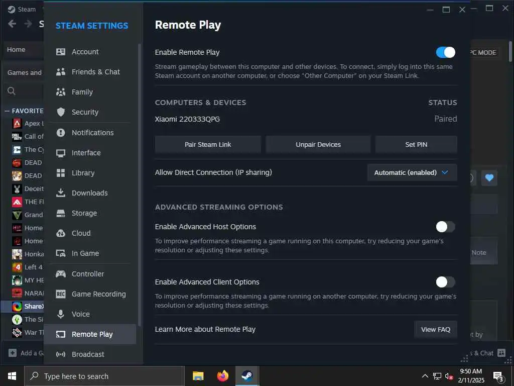Click the library search magnifier icon
Screen dimensions: 514x386
coord(12,91)
